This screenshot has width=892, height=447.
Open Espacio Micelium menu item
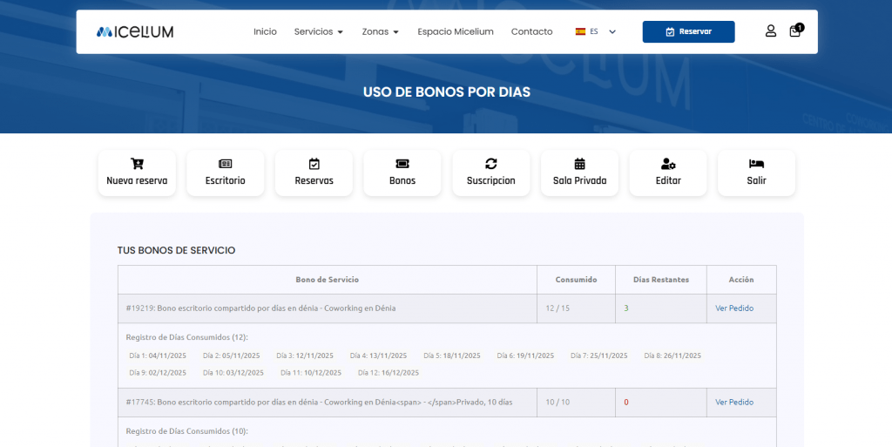click(455, 32)
